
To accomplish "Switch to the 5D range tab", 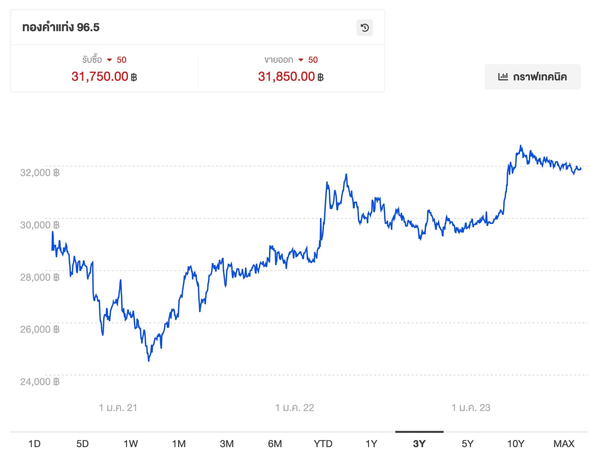I will click(x=83, y=444).
